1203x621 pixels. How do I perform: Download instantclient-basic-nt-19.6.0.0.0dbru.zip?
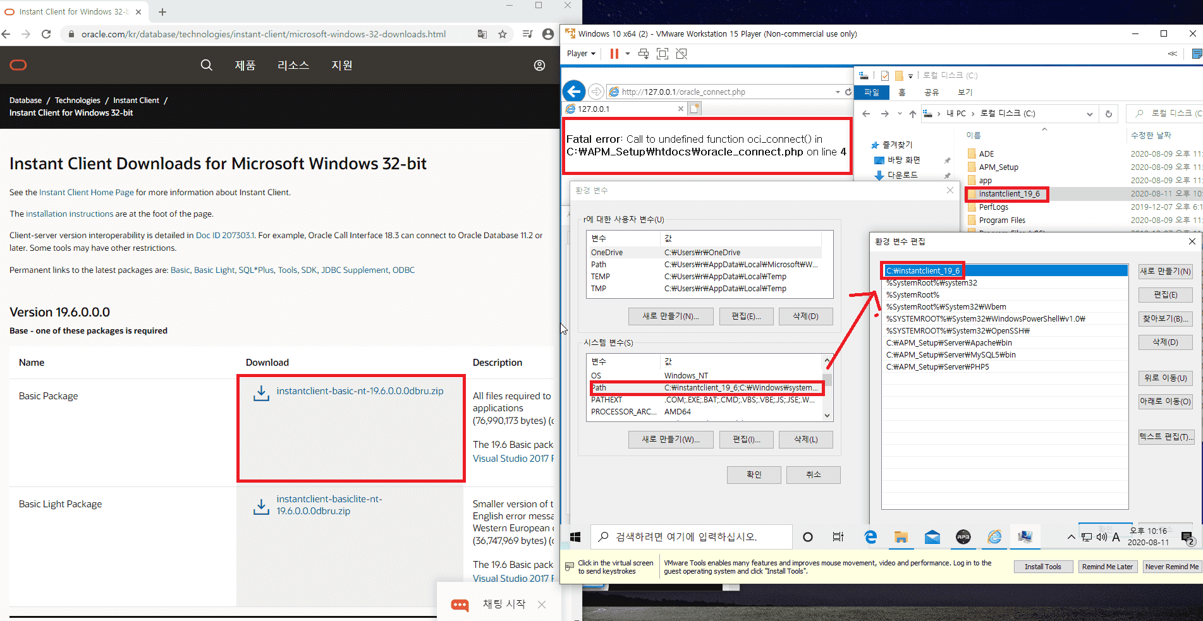click(x=360, y=391)
